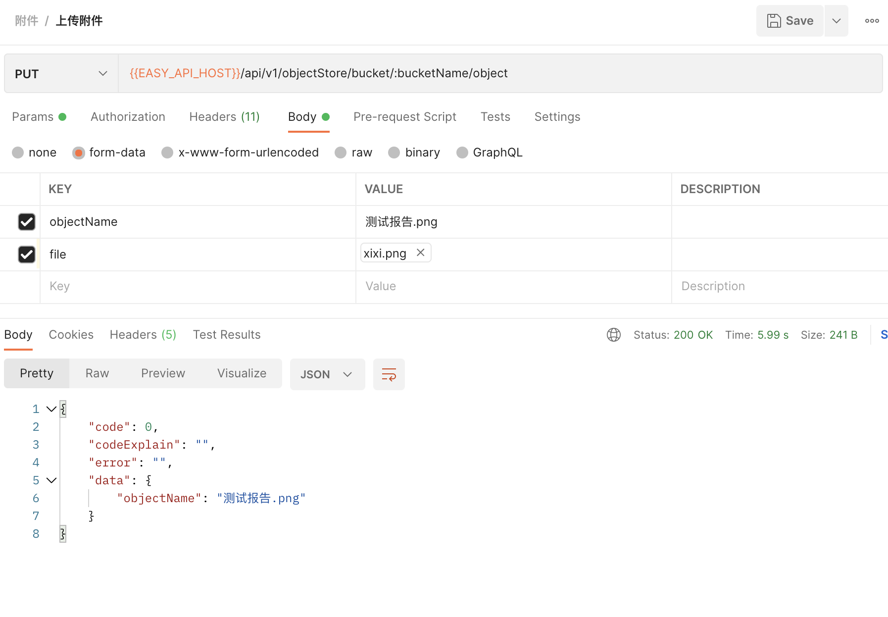Click the Status 200 OK indicator
Viewport: 888px width, 617px height.
[x=673, y=335]
